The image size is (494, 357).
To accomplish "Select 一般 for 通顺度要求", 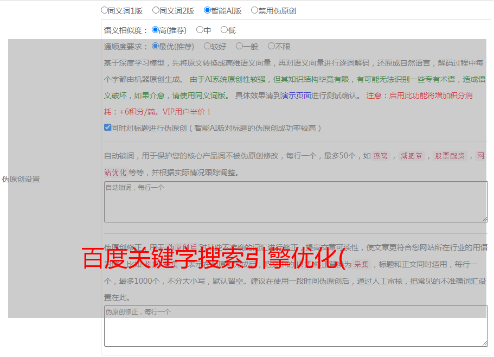I will 240,46.
